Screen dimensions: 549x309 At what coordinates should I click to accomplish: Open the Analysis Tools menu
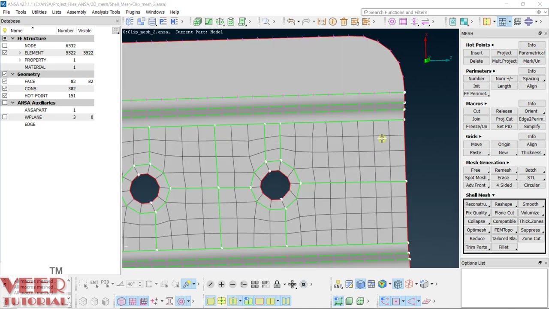click(106, 12)
